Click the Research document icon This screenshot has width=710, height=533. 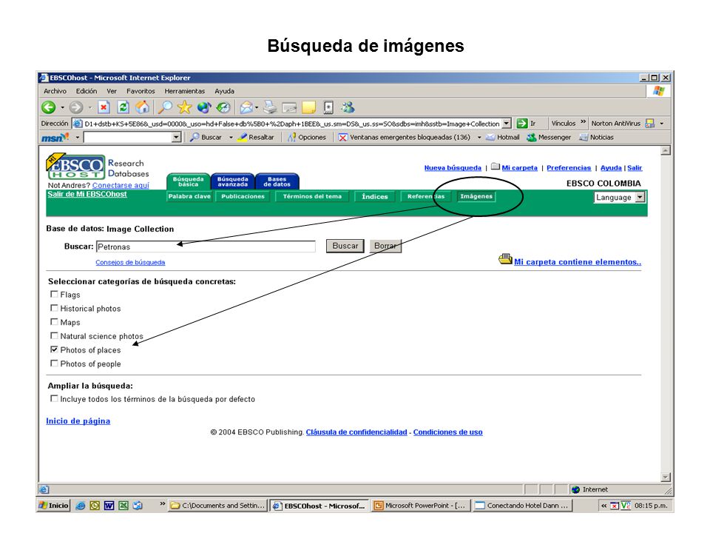coord(328,107)
